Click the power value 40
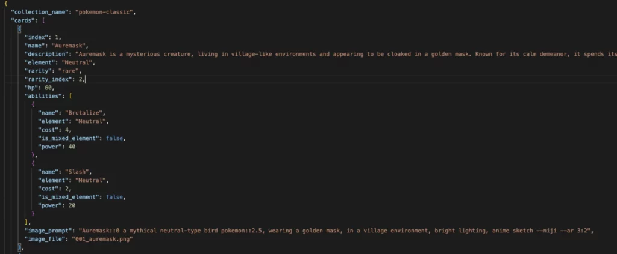 pyautogui.click(x=72, y=147)
